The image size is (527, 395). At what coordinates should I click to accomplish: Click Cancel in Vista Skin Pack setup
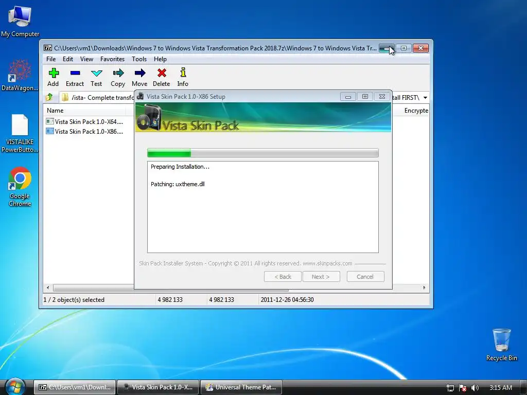click(x=365, y=277)
